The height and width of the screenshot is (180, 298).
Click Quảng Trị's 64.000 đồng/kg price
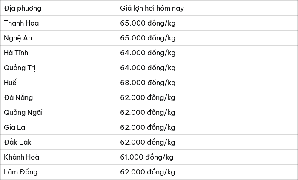pyautogui.click(x=148, y=68)
